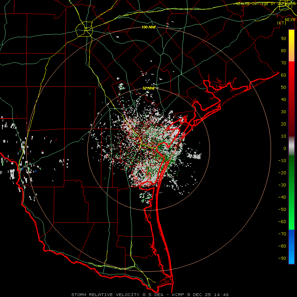The image size is (297, 297).
Task: Click the "-40" value on velocity scale
Action: (282, 197)
